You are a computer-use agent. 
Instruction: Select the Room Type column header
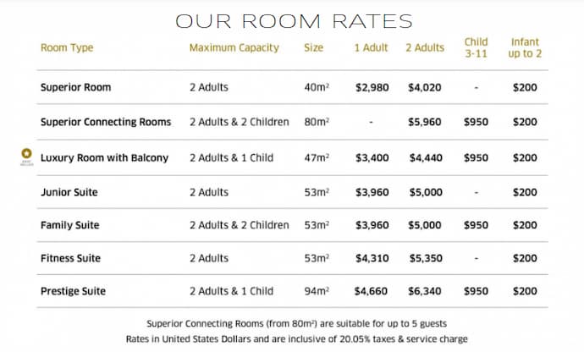(x=67, y=48)
